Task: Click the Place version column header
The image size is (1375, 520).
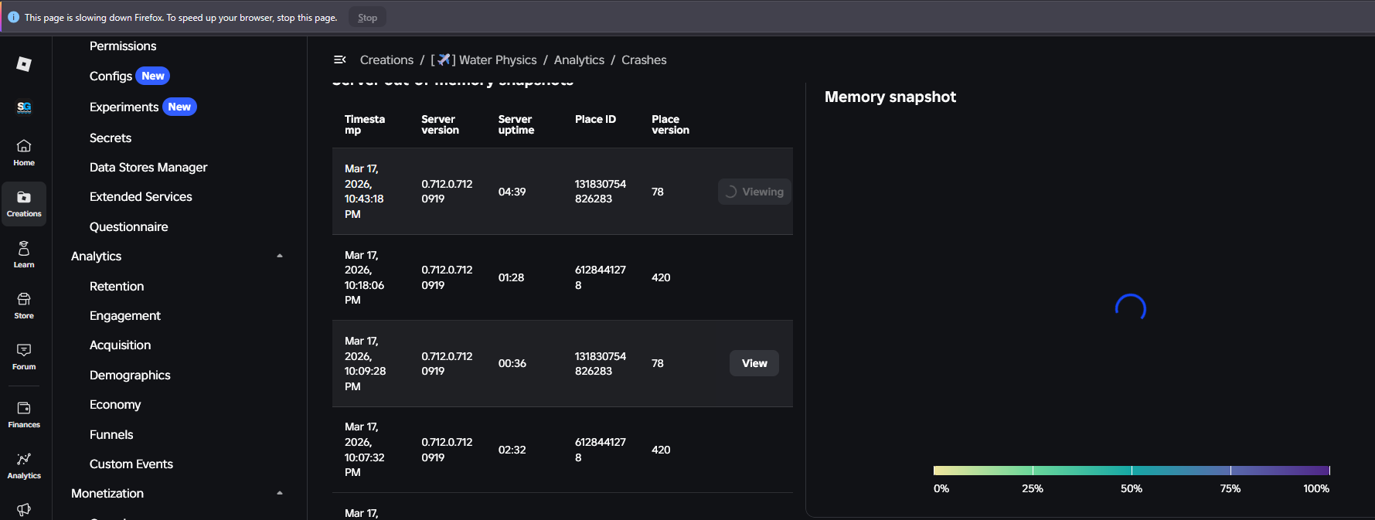Action: tap(670, 124)
